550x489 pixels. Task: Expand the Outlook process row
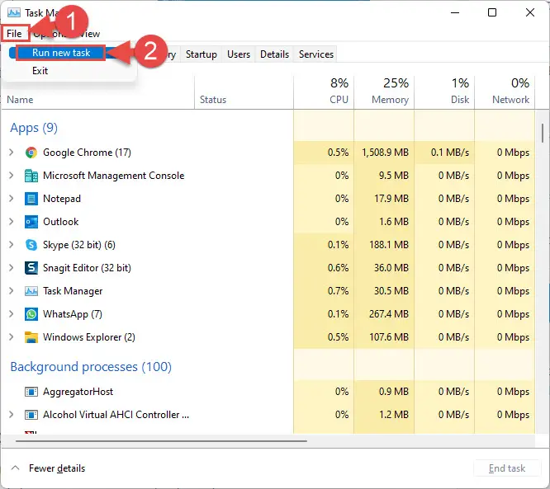click(x=12, y=222)
